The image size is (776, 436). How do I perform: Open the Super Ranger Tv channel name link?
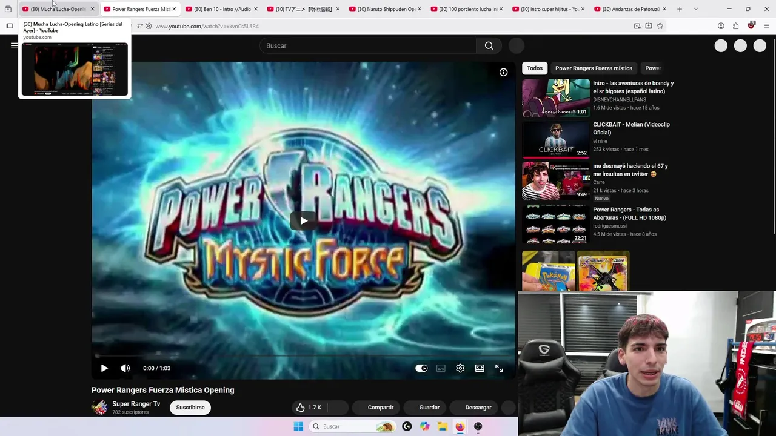click(x=136, y=404)
